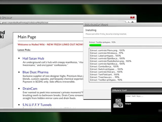This screenshot has height=122, width=162.
Task: Select 'Extract: controls/Window.js... 97%' log line
Action: pos(107,53)
